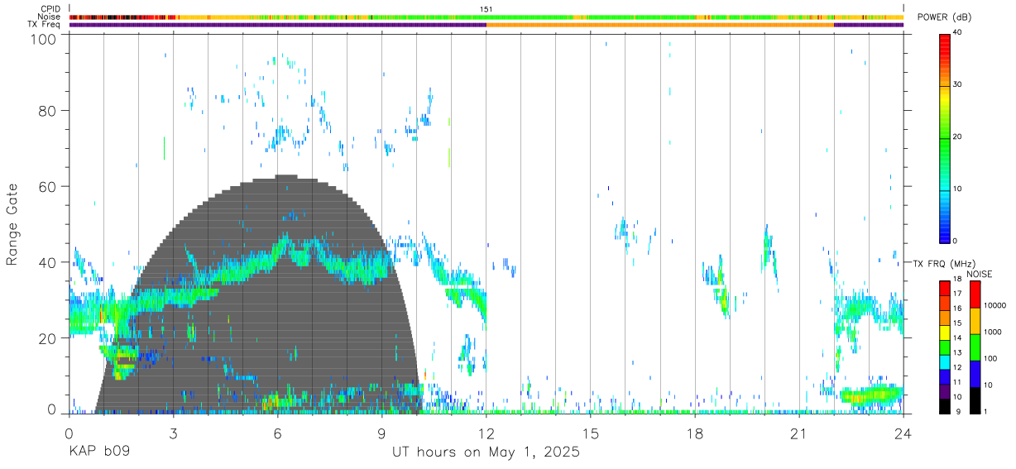Click the 3 tick on UT hours axis
1016x469 pixels.
pos(173,433)
